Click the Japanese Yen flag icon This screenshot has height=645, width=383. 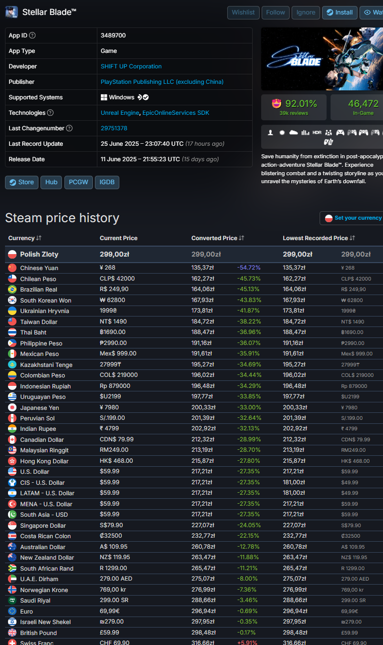pos(12,407)
